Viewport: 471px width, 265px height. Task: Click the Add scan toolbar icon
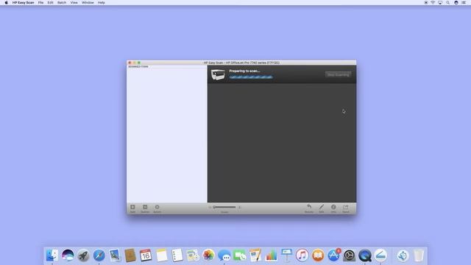point(132,207)
